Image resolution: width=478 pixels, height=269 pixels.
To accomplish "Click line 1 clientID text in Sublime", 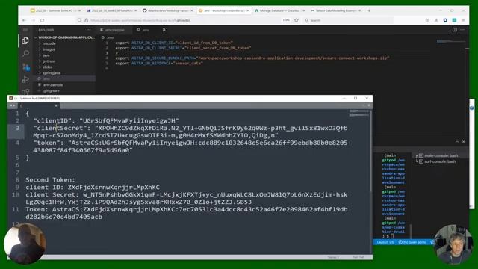I will (106, 121).
